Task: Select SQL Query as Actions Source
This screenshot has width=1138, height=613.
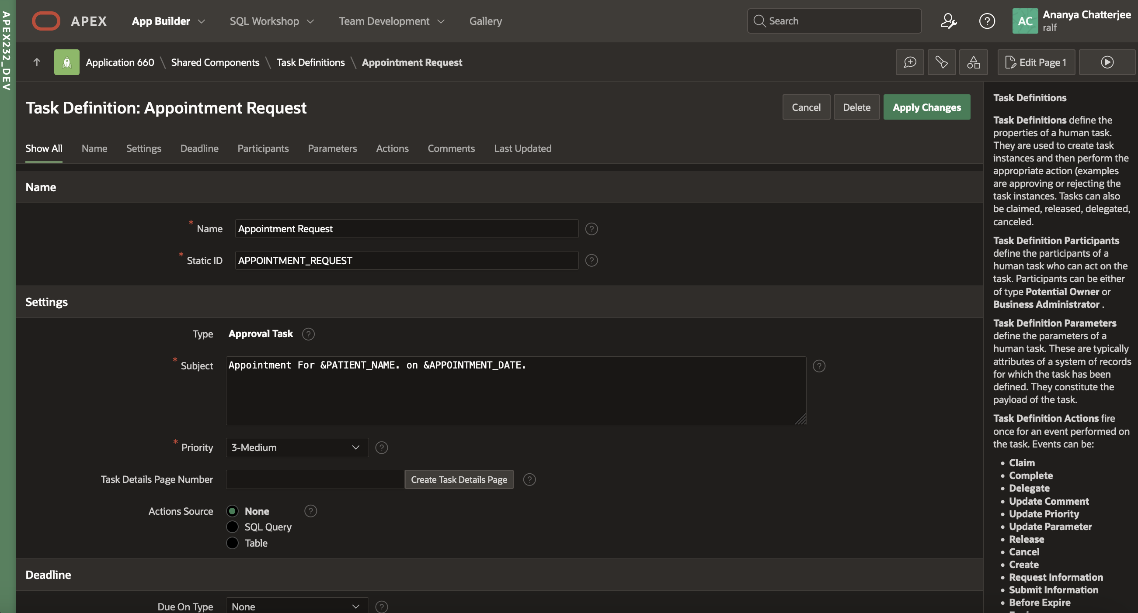Action: coord(233,527)
